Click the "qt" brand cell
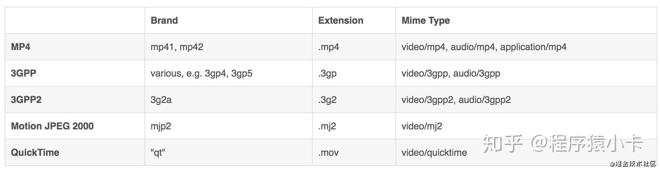Viewport: 660px width, 170px height. 158,152
